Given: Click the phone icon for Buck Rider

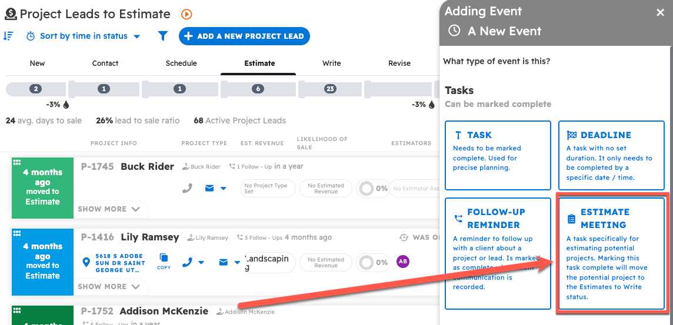Looking at the screenshot, I should coord(187,188).
